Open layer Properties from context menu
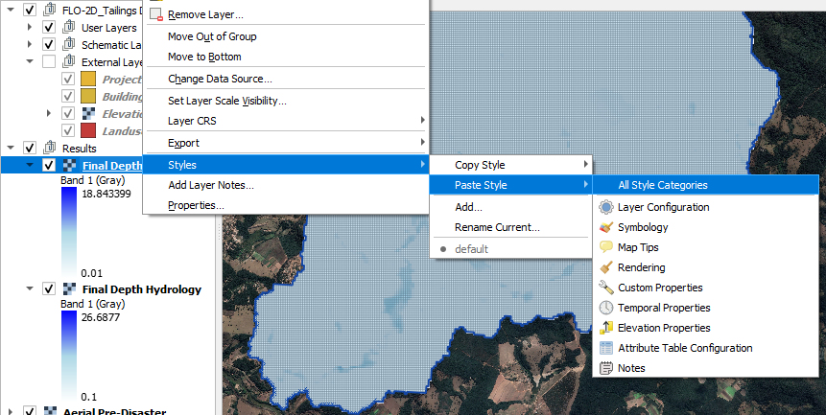 pos(196,205)
